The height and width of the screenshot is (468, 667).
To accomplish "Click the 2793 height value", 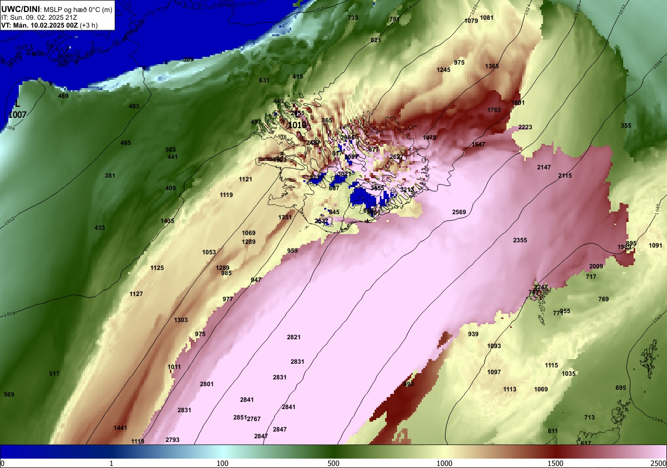I will [x=172, y=440].
